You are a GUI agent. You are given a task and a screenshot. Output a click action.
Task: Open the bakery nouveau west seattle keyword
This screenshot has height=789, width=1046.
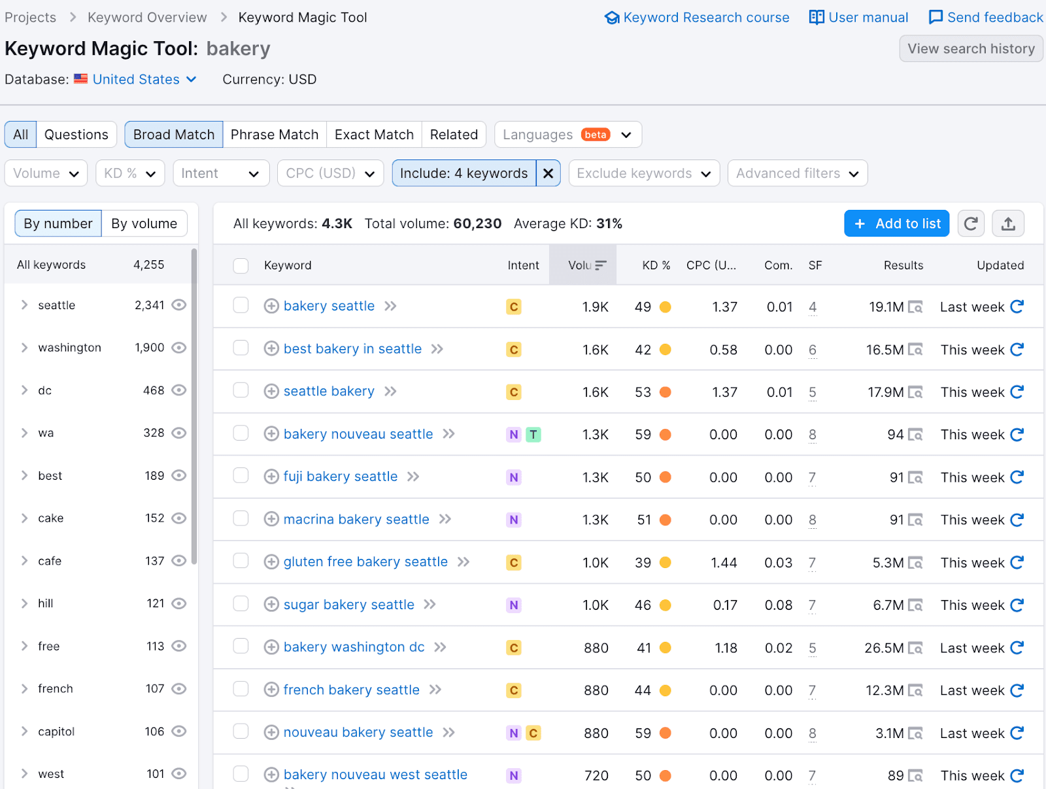(375, 775)
